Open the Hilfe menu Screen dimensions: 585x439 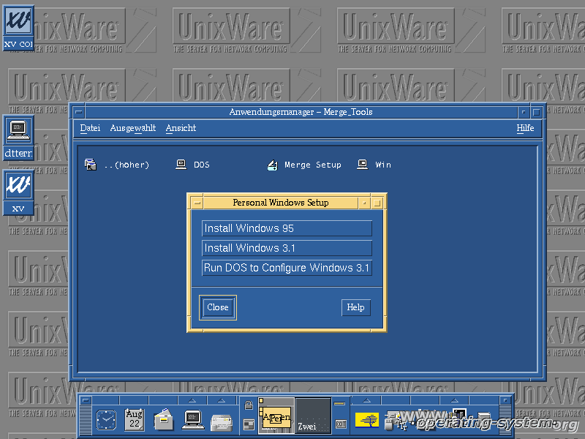(525, 128)
